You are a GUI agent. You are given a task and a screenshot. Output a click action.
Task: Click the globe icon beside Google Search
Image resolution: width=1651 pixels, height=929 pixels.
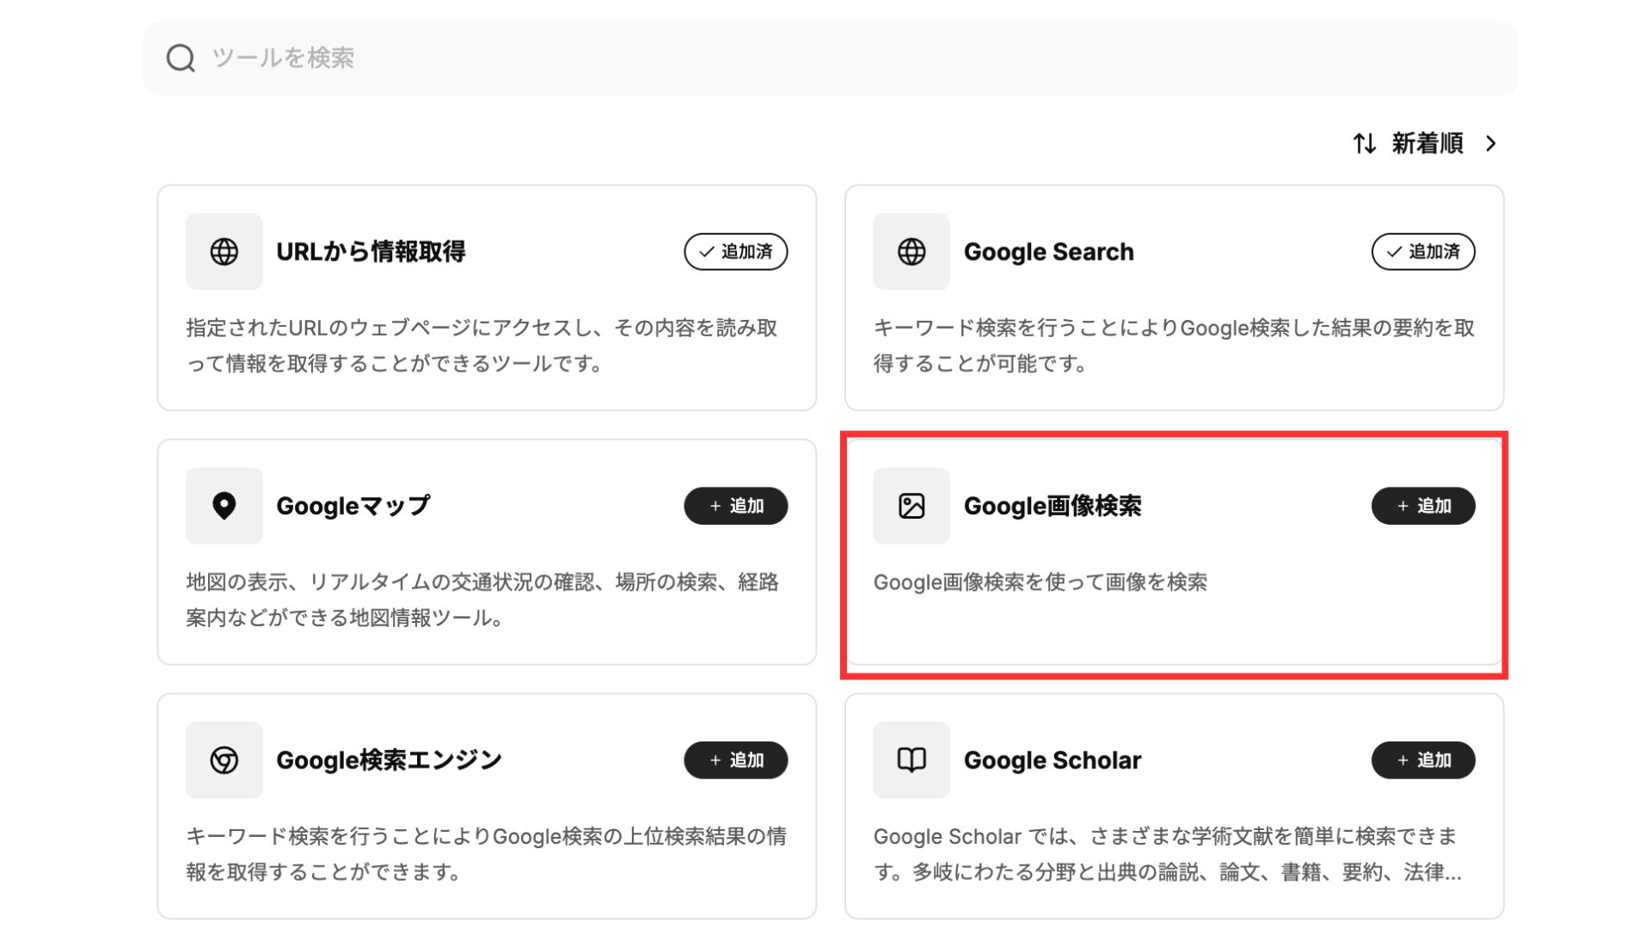pyautogui.click(x=911, y=252)
